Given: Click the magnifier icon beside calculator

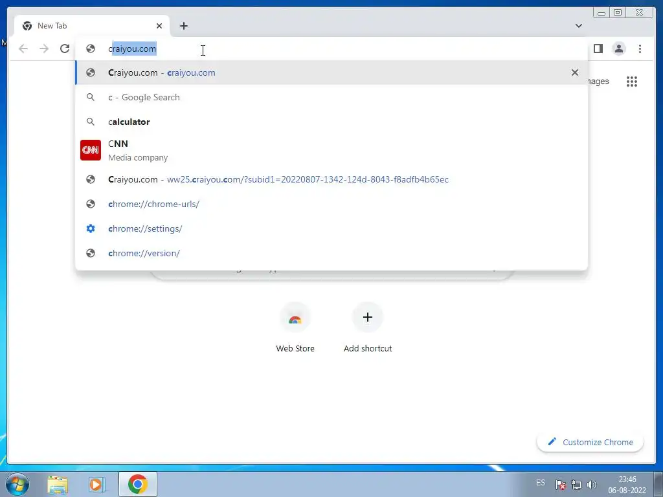Looking at the screenshot, I should click(91, 122).
